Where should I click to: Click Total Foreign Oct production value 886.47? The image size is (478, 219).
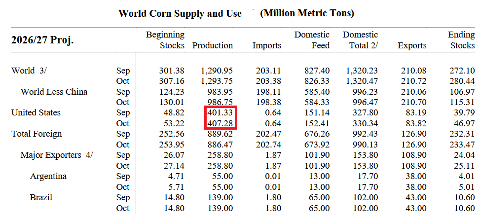[x=220, y=145]
